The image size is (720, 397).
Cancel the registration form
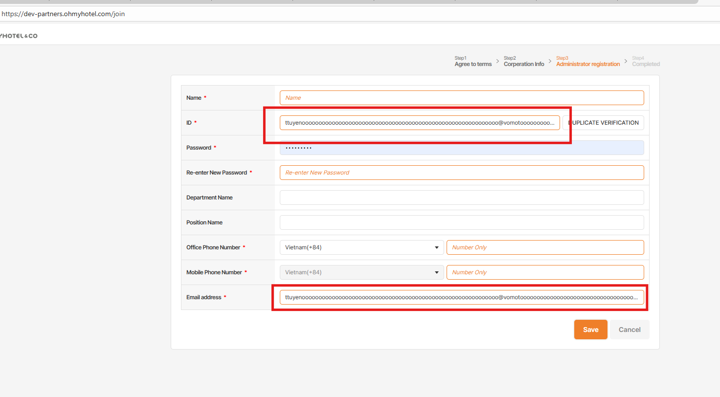click(x=629, y=330)
